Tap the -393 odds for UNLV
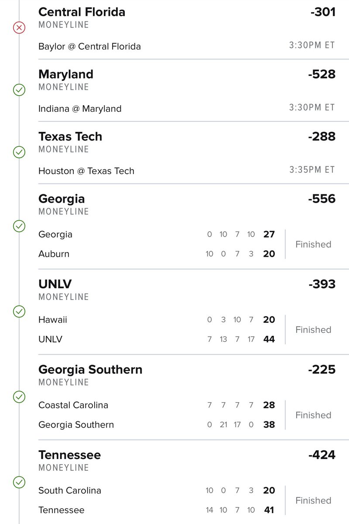 [x=322, y=284]
